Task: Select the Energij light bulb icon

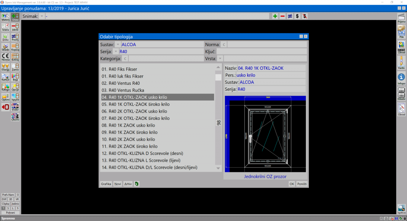Action: coord(6,67)
